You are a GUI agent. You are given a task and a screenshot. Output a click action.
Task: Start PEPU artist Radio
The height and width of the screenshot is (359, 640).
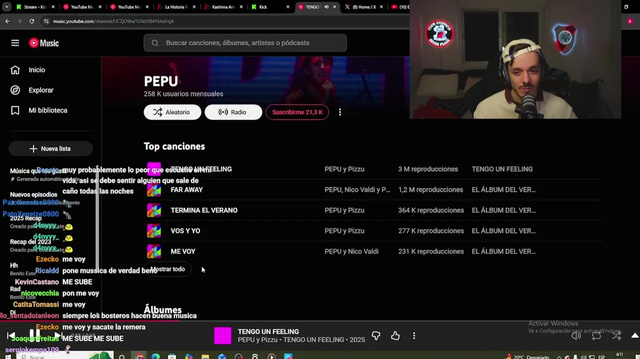[233, 112]
